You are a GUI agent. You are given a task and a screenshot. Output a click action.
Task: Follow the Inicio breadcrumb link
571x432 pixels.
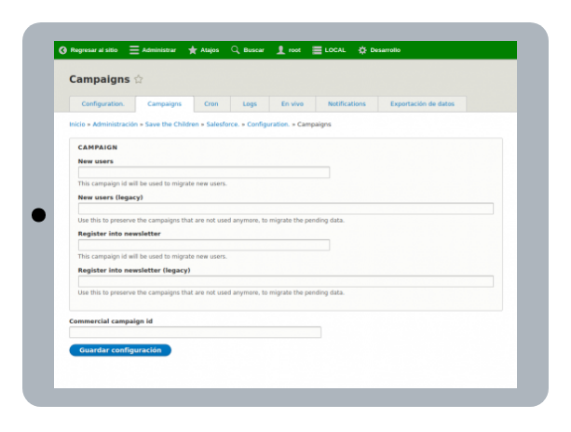pyautogui.click(x=76, y=125)
